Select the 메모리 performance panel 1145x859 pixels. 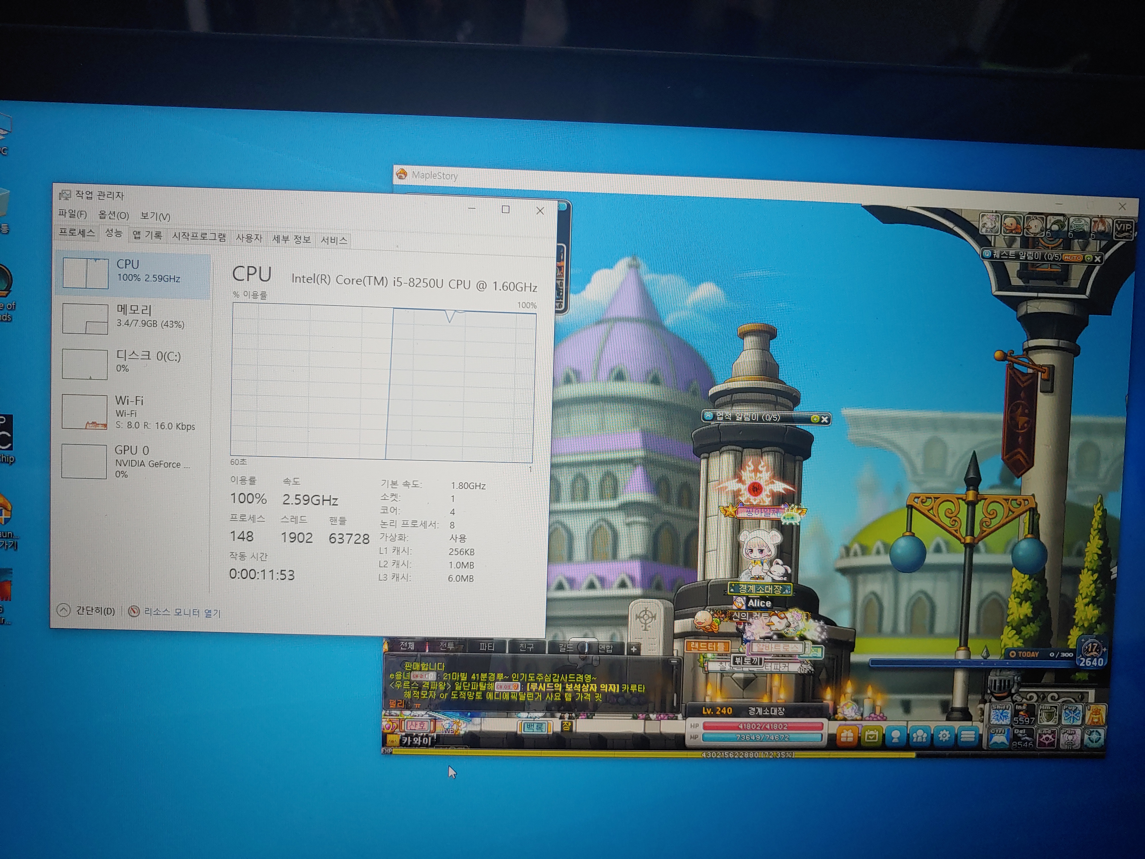[x=133, y=317]
